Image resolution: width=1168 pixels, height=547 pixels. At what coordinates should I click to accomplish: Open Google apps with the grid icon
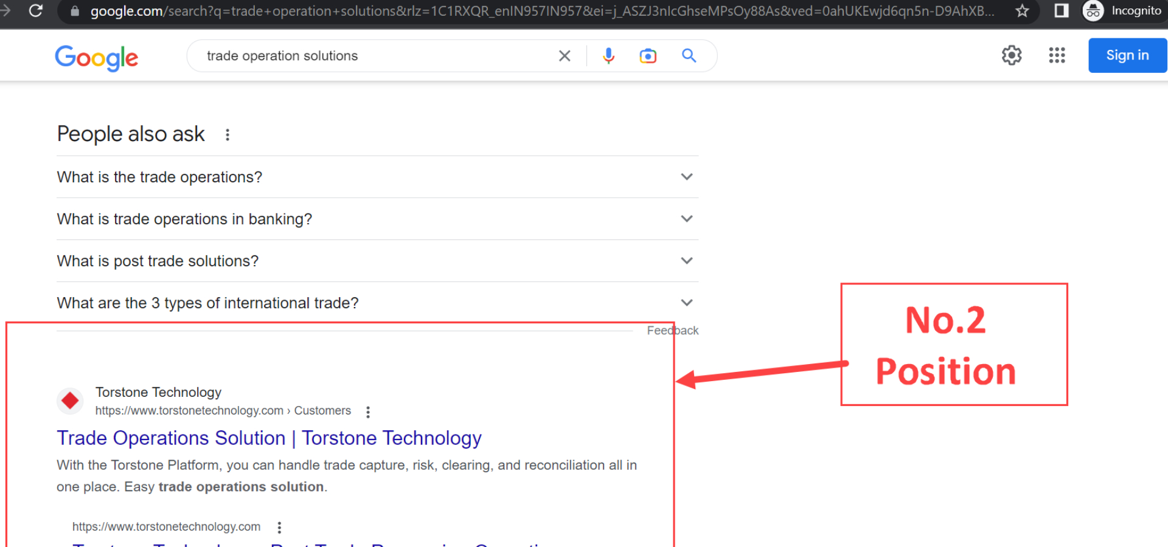[x=1057, y=55]
